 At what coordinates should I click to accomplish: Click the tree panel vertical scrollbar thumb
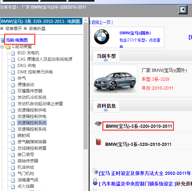86,86
